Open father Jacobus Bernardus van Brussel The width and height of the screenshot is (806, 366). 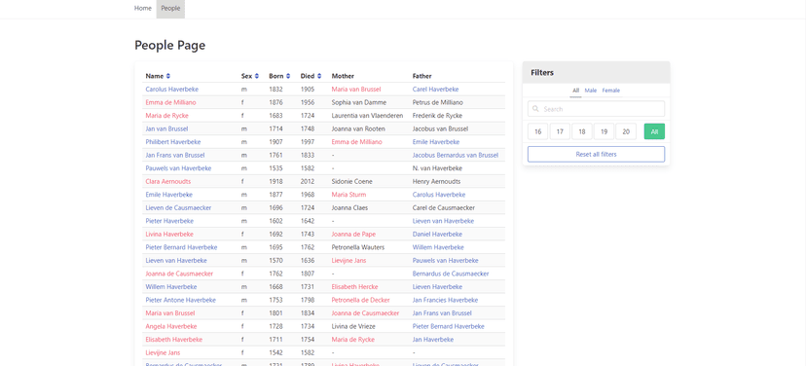coord(455,155)
